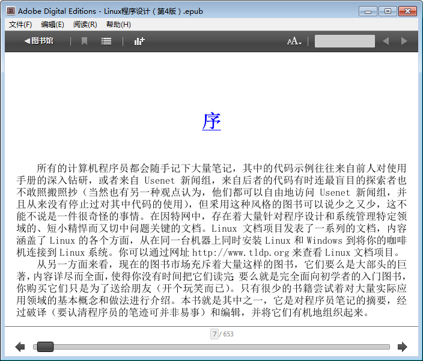Close the Adobe Digital Editions window
The image size is (423, 361).
click(407, 11)
